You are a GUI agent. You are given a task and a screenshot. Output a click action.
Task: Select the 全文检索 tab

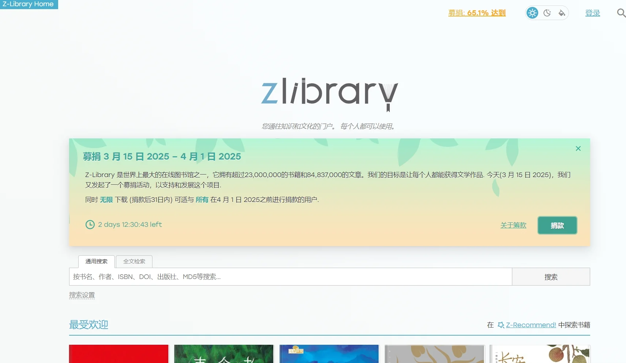coord(134,261)
